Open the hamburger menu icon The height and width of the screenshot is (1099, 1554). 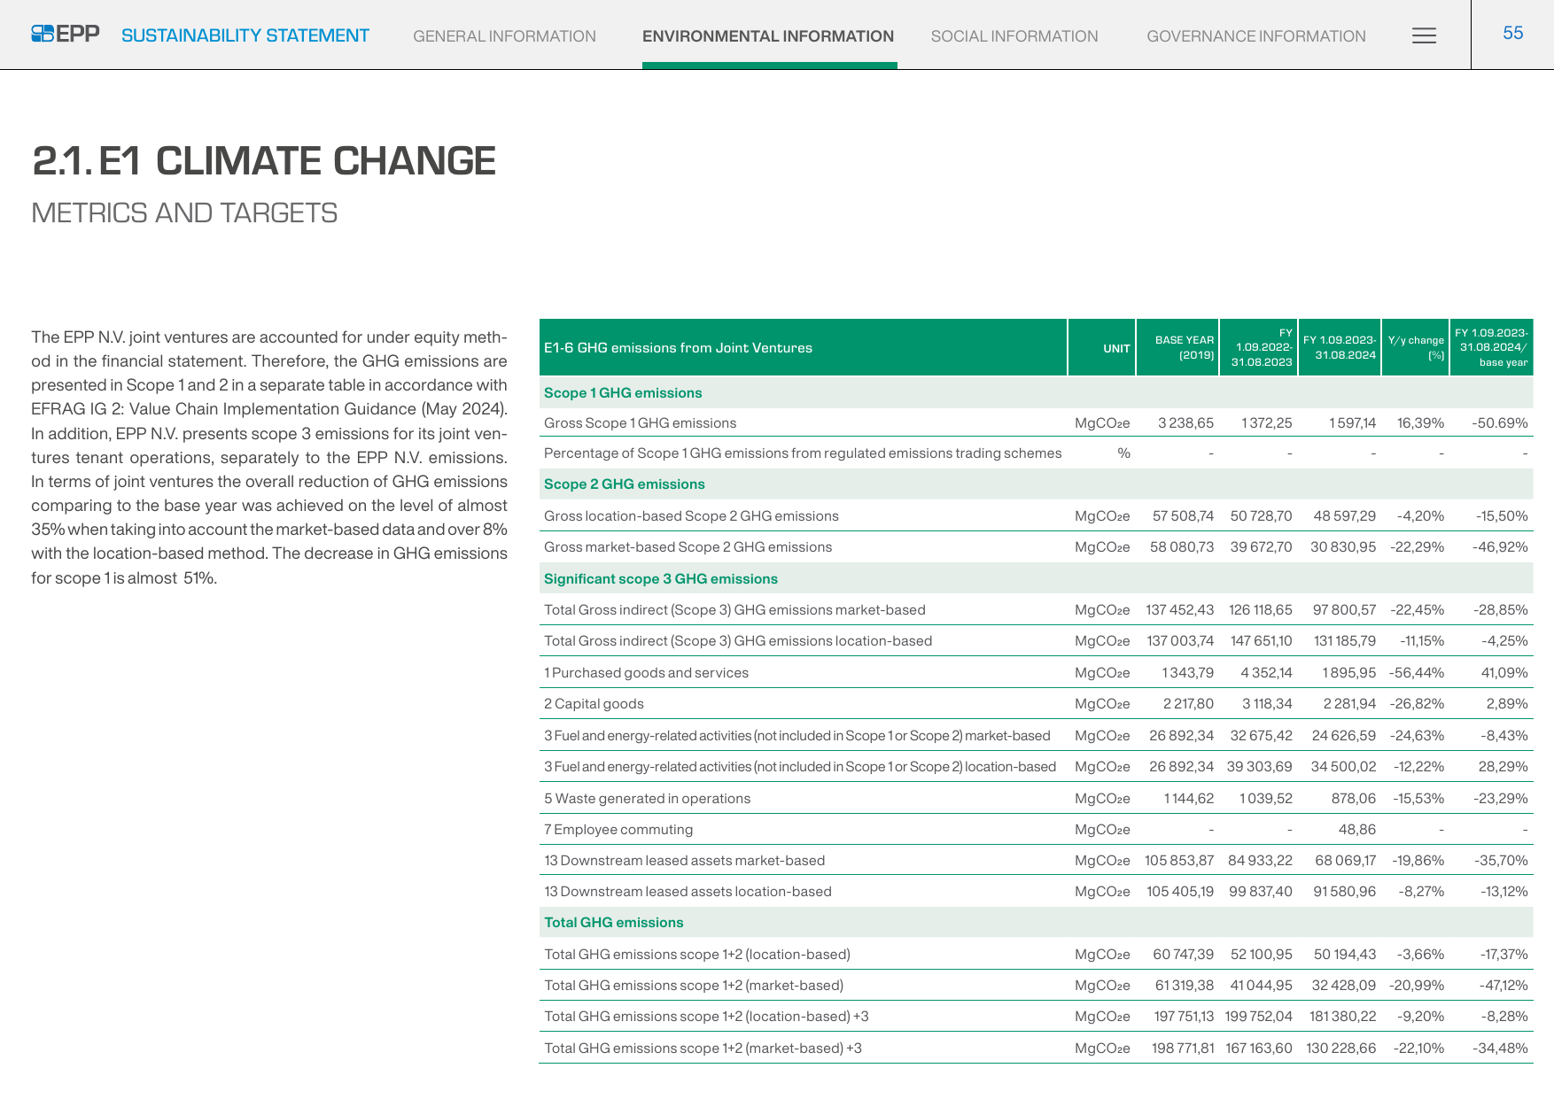[1424, 35]
